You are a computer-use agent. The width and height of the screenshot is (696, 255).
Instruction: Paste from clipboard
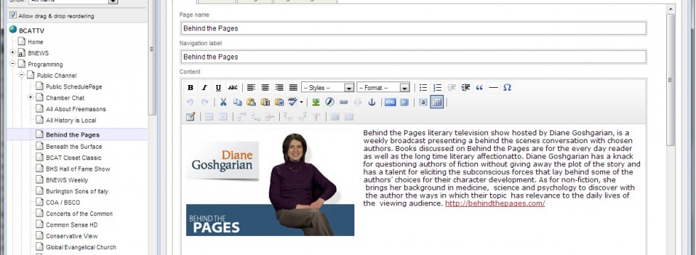click(x=251, y=102)
